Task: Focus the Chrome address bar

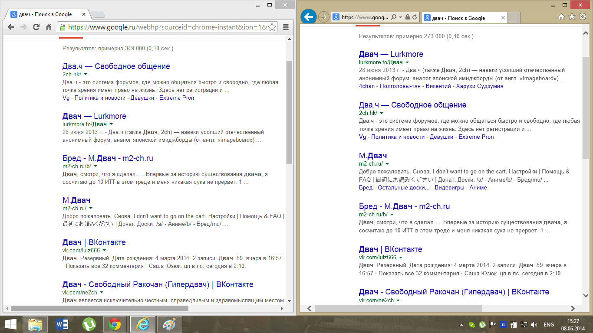Action: pos(167,27)
